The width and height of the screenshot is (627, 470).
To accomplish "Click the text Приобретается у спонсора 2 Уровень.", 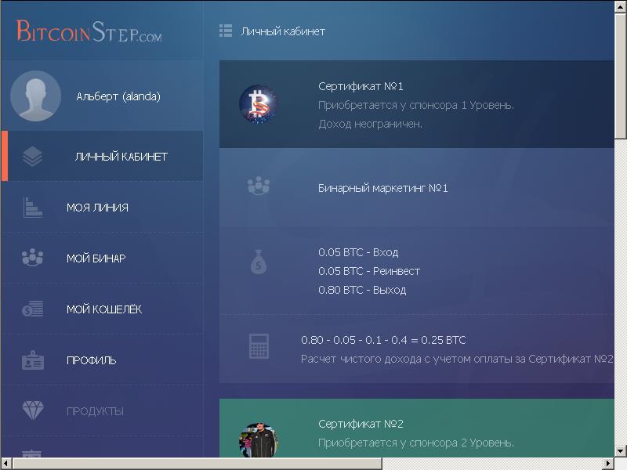I will pos(416,443).
